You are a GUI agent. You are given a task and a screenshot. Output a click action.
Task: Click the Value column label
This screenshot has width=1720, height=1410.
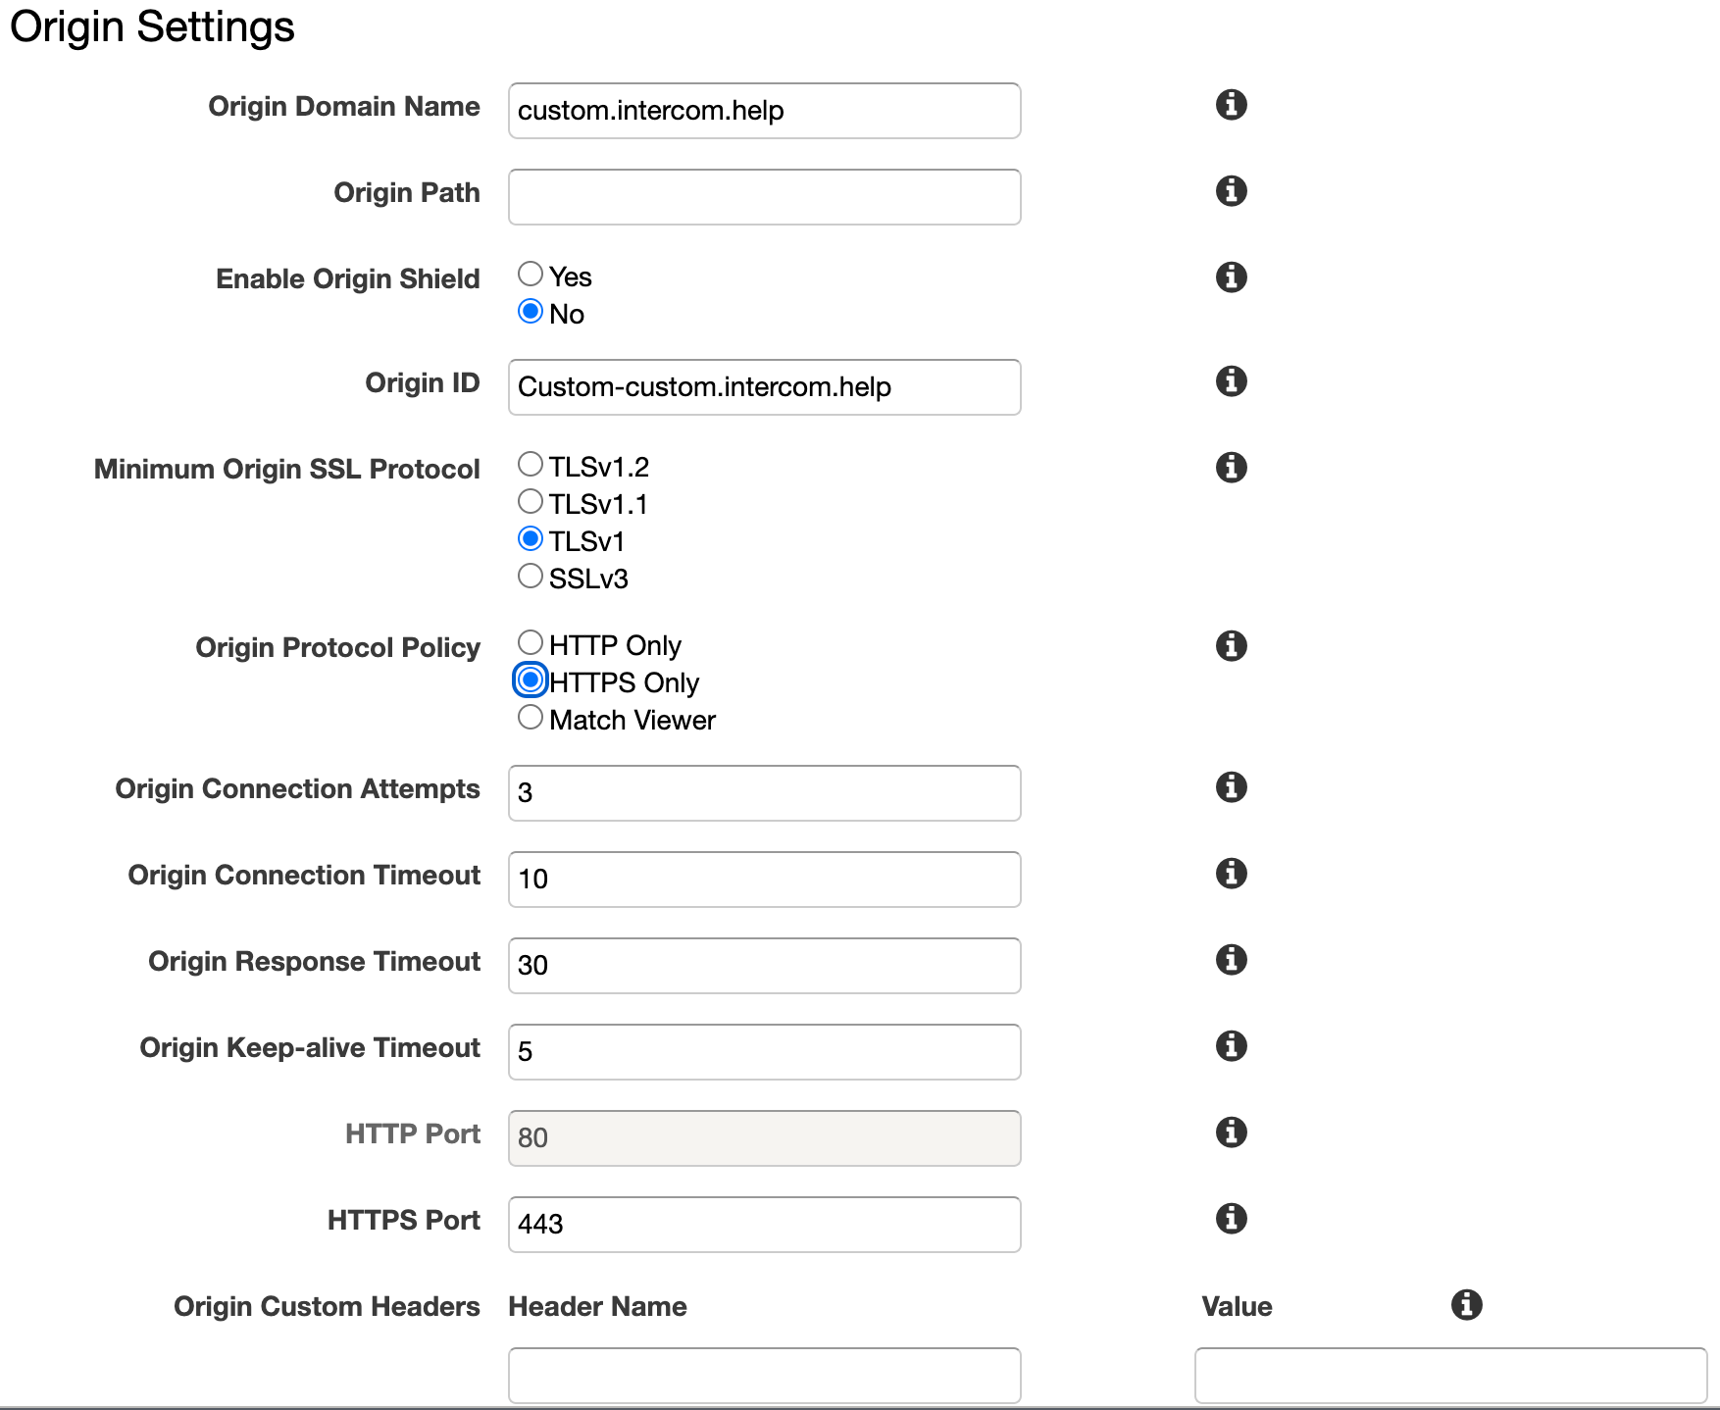tap(1237, 1306)
